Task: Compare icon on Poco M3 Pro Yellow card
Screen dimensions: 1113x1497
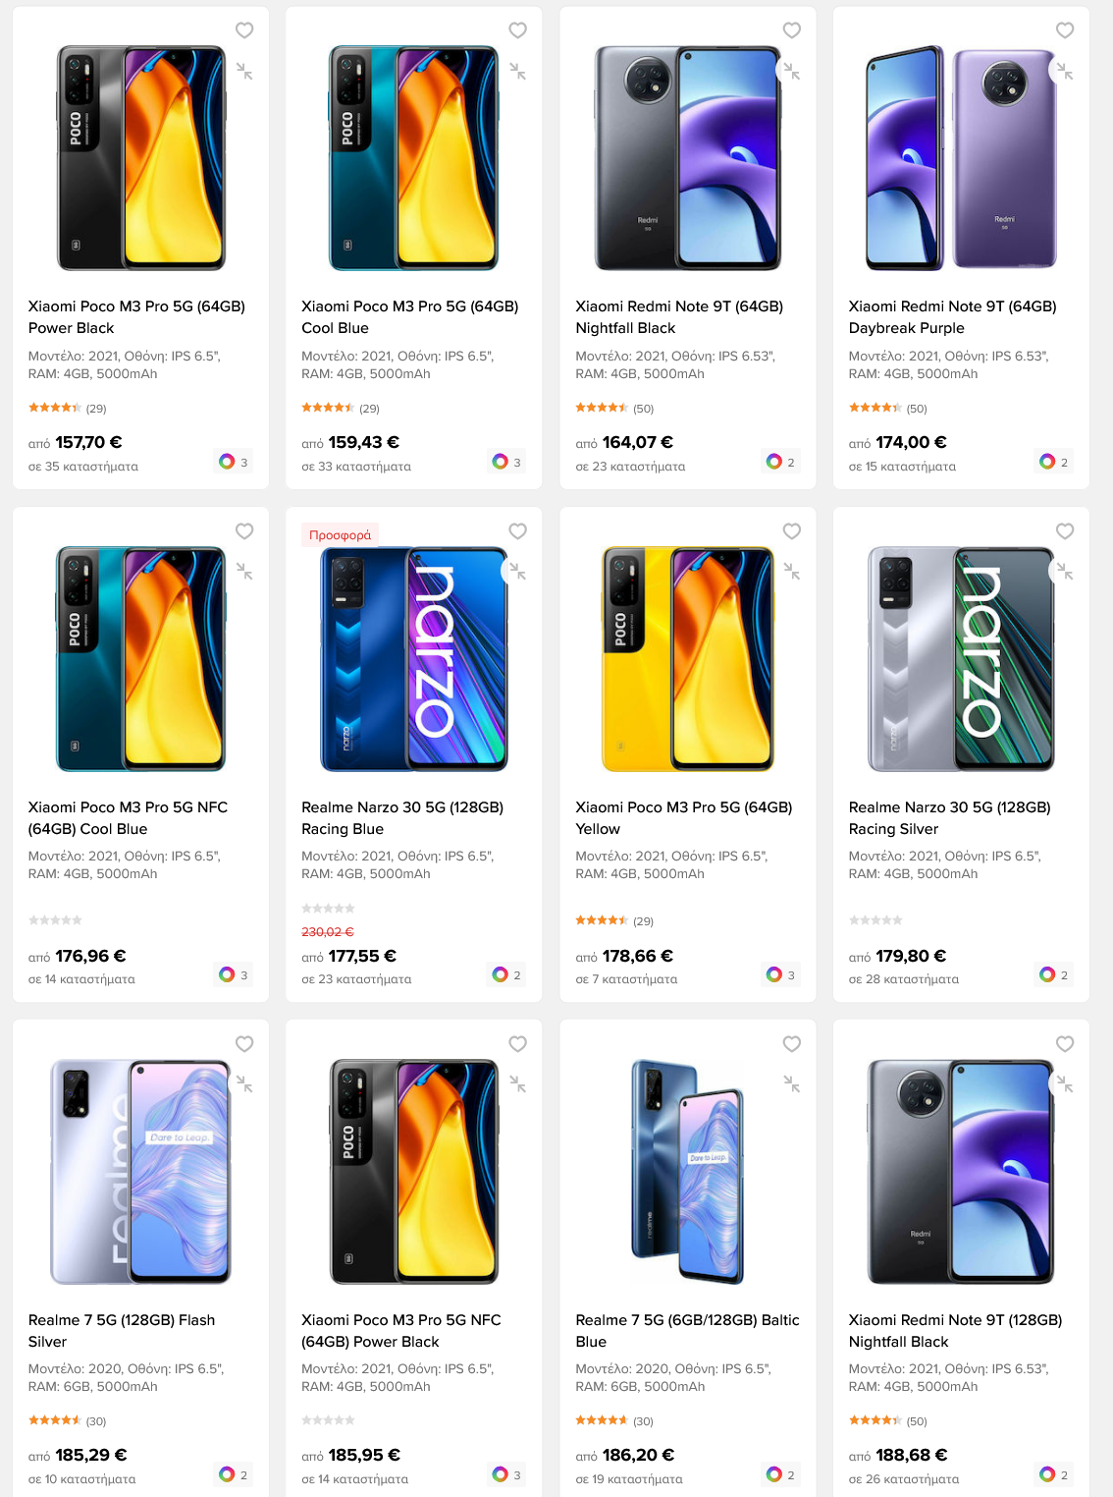Action: tap(792, 572)
